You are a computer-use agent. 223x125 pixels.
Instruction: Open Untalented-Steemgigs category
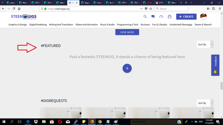point(181,25)
